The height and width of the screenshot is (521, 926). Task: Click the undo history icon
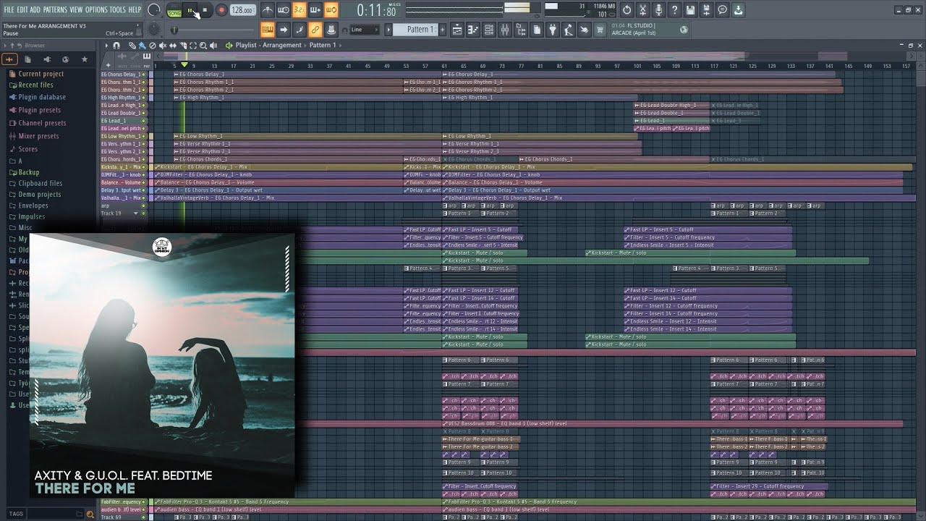pyautogui.click(x=626, y=10)
